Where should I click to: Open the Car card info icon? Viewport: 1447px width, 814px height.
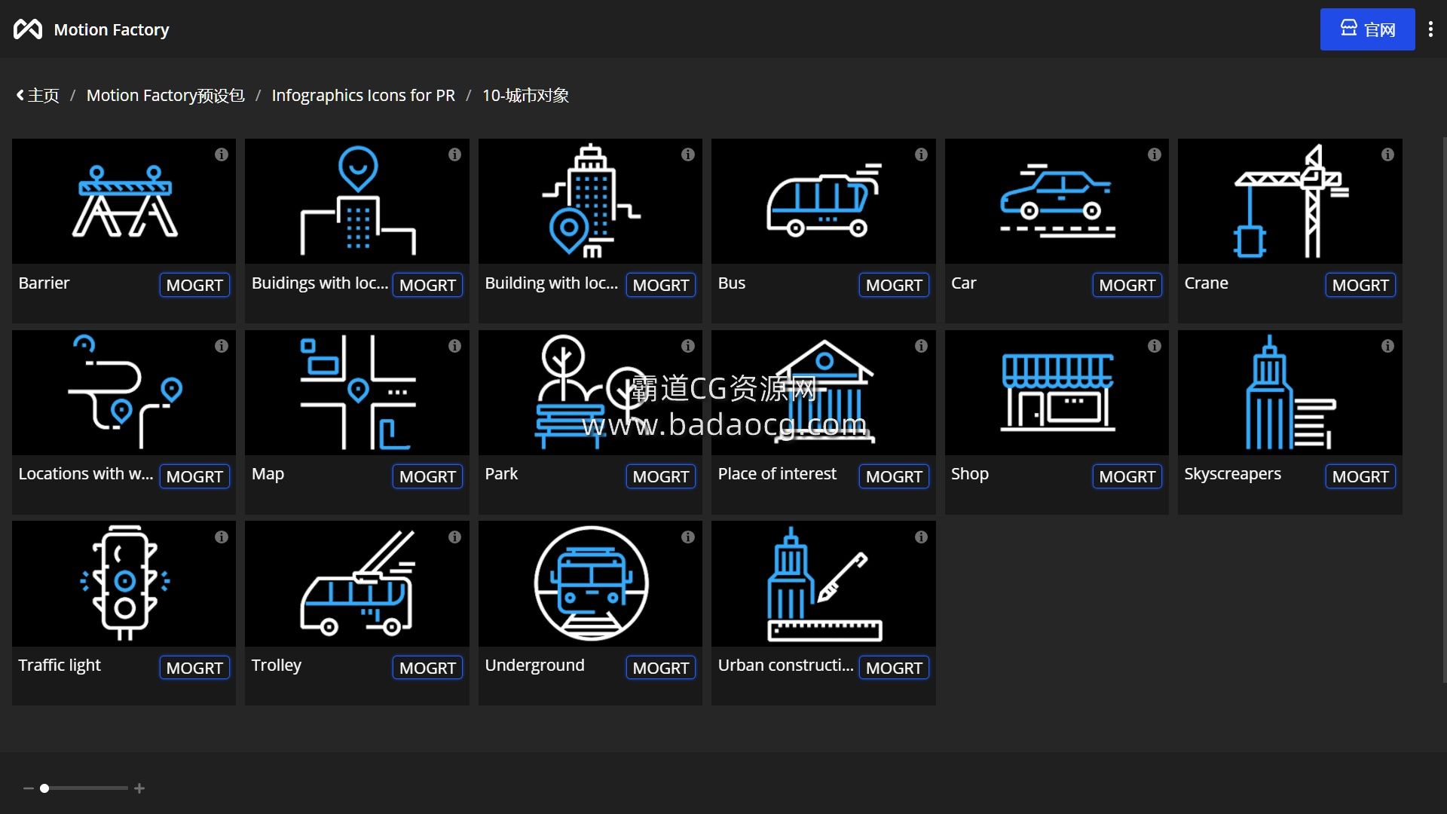pos(1154,155)
